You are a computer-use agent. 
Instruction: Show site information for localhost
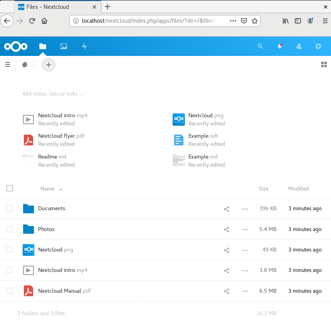[x=76, y=21]
